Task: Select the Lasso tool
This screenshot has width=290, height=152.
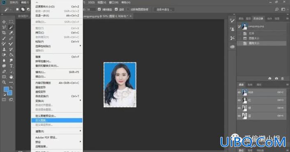Action: click(x=4, y=28)
